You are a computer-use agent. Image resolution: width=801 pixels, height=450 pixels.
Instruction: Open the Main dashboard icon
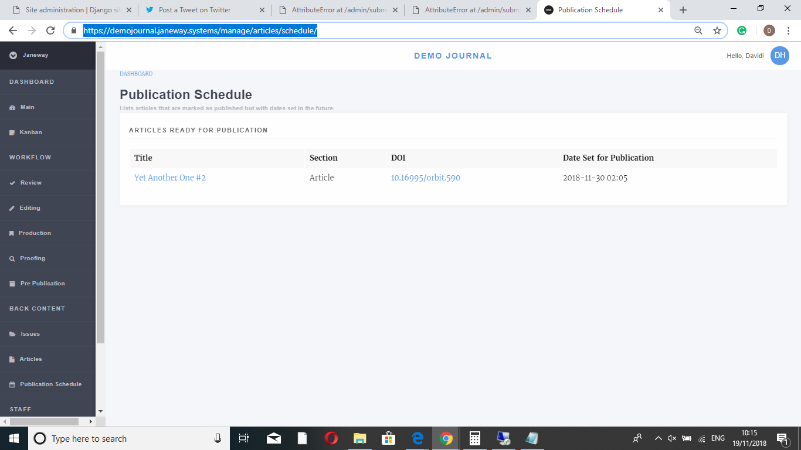coord(13,107)
